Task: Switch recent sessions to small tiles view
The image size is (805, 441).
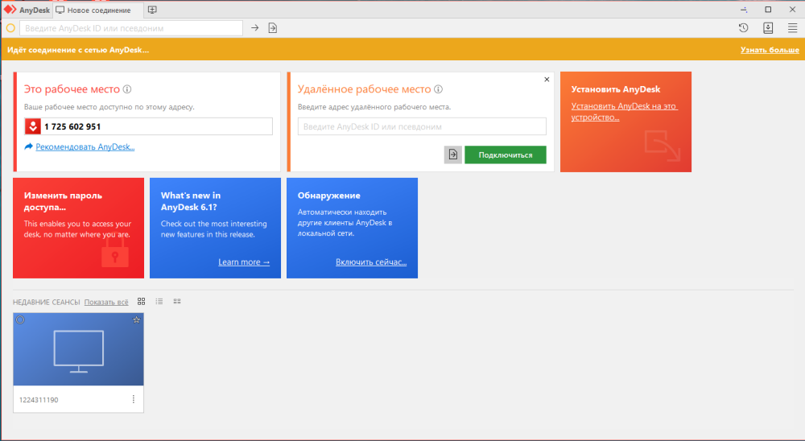Action: tap(177, 301)
